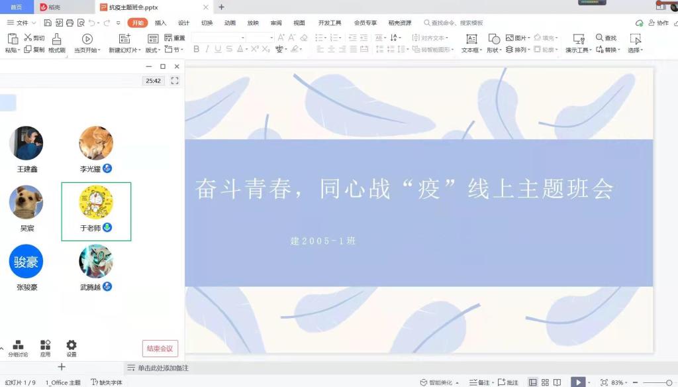Click the Collaborate (协作) button
The height and width of the screenshot is (387, 678).
click(657, 23)
